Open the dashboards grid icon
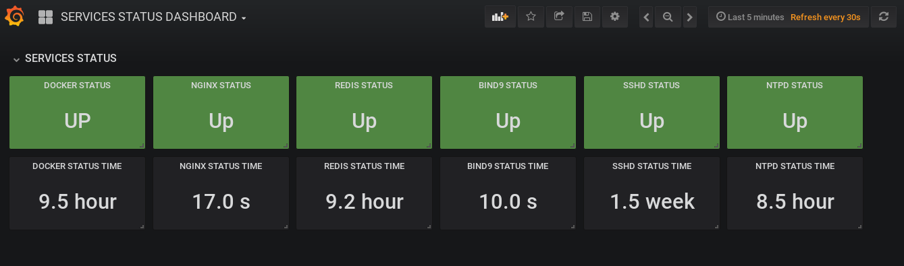Screen dimensions: 904x266 coord(46,18)
